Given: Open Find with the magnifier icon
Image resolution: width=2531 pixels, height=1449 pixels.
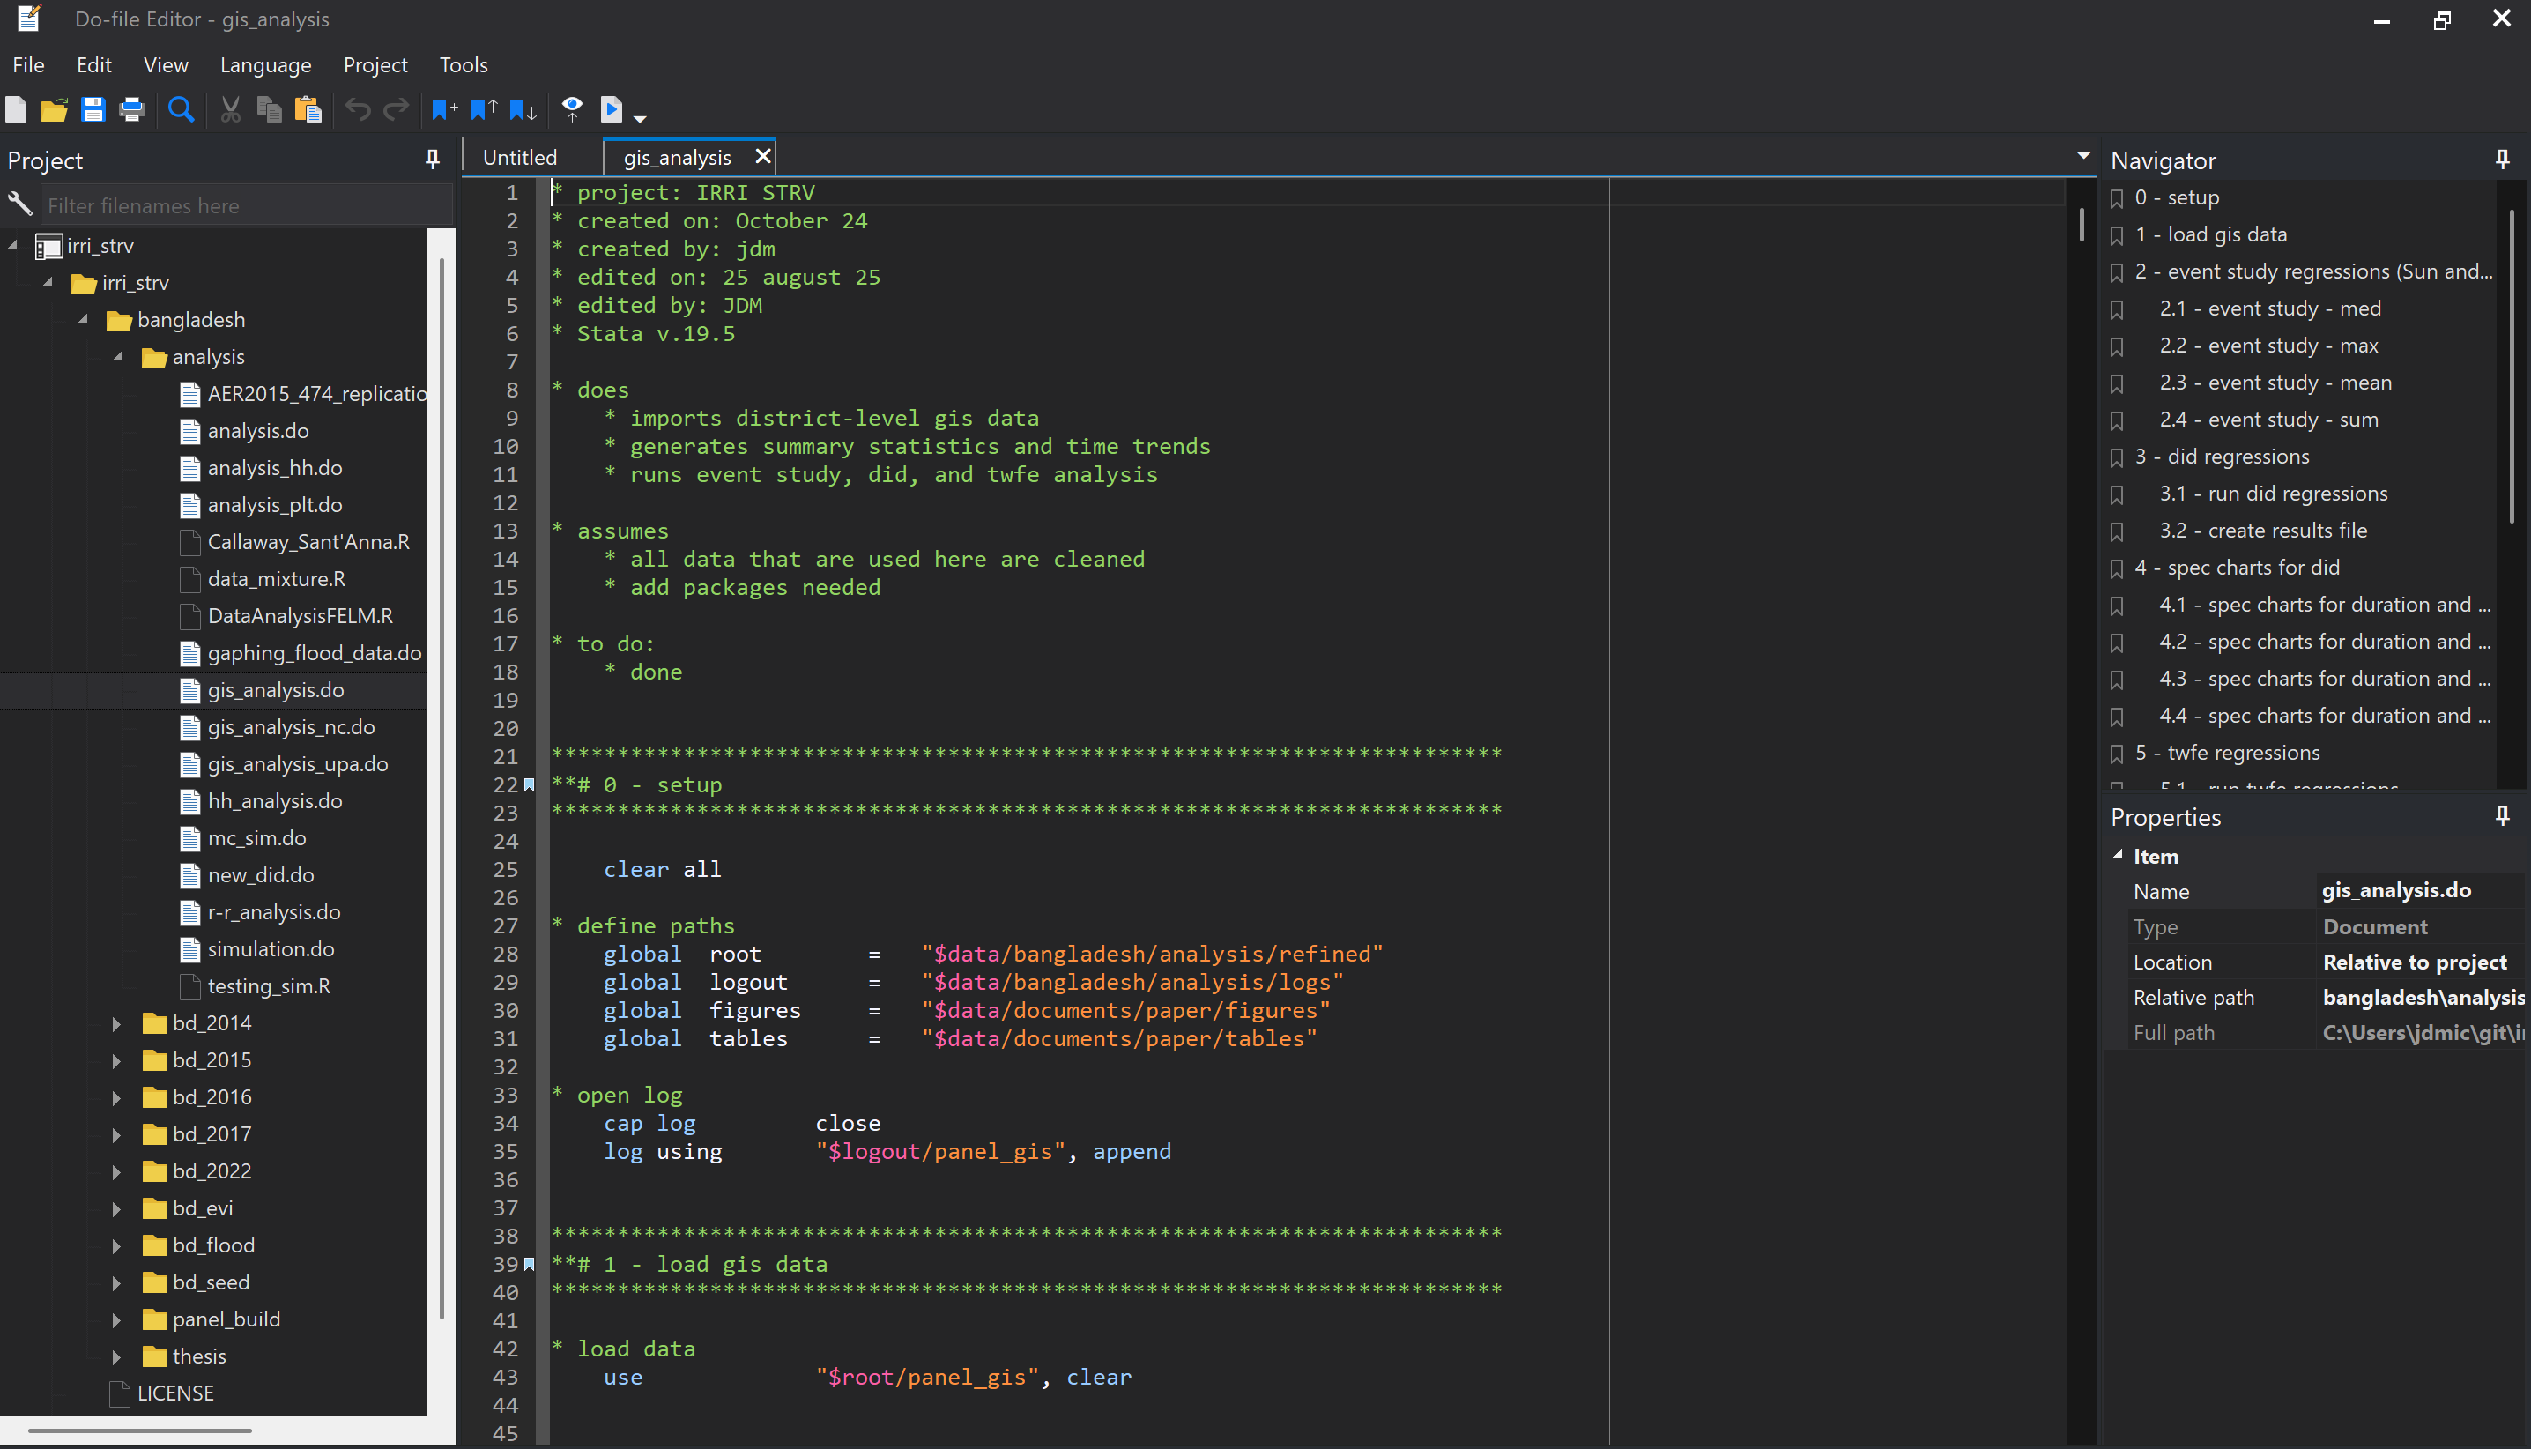Looking at the screenshot, I should (180, 109).
